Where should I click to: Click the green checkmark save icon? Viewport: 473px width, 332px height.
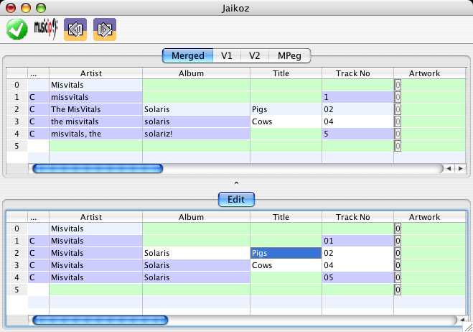[x=17, y=29]
